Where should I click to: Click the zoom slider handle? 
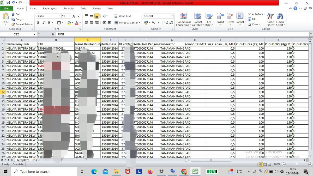coord(297,164)
